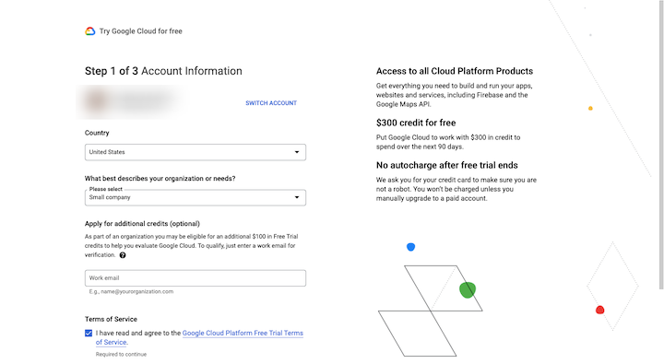
Task: Open the organization type dropdown showing Small company
Action: click(x=196, y=197)
